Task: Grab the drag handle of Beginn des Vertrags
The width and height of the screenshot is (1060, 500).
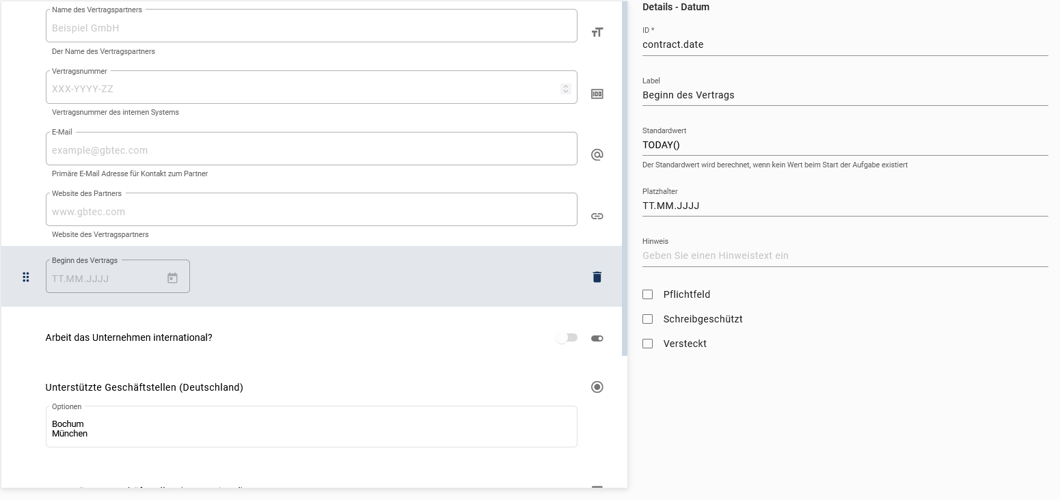Action: coord(26,277)
